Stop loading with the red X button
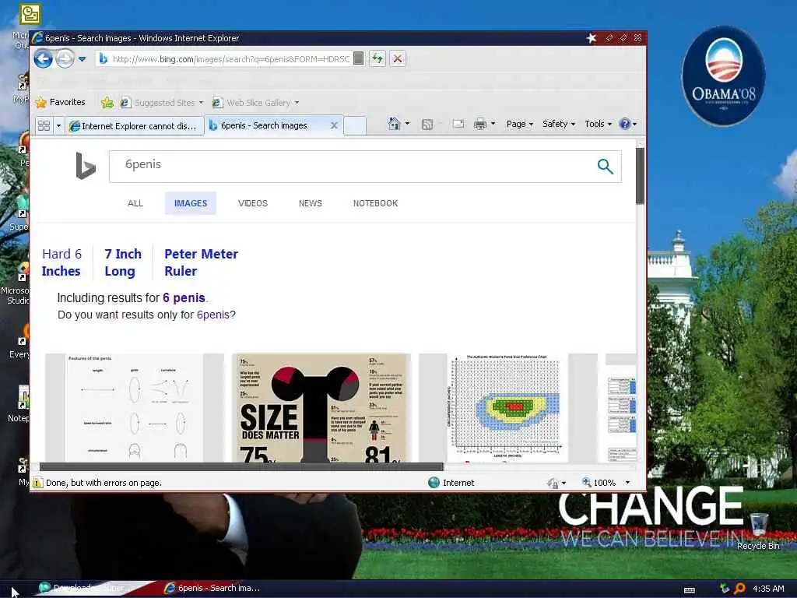The width and height of the screenshot is (797, 598). [398, 58]
